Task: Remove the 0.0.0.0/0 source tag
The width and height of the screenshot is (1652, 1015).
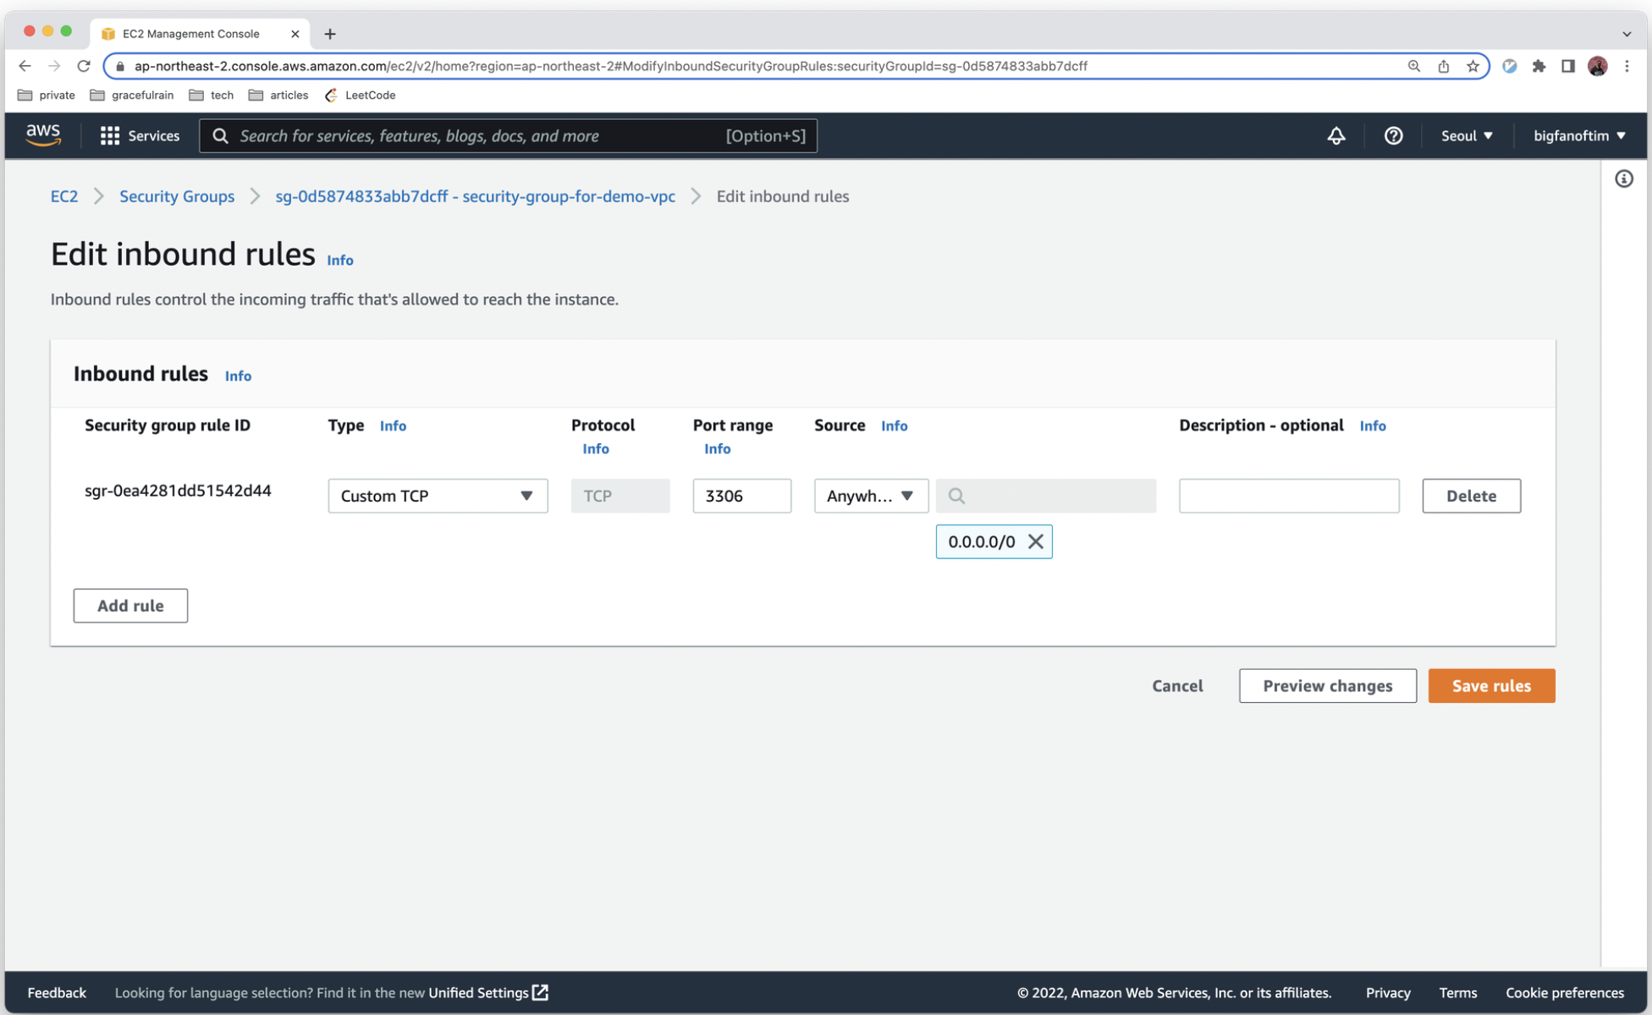Action: point(1035,541)
